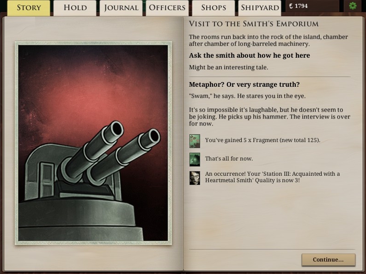Open the Hold tab
The image size is (366, 274).
click(75, 8)
